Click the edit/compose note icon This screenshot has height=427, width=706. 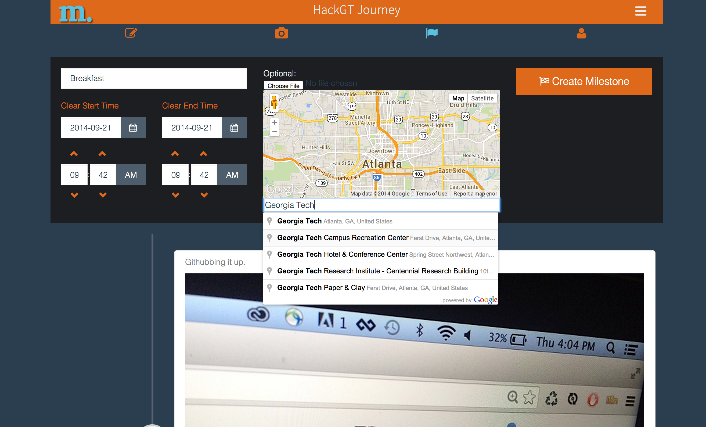point(131,33)
